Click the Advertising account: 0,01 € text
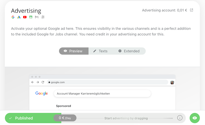The height and width of the screenshot is (125, 205). click(165, 10)
